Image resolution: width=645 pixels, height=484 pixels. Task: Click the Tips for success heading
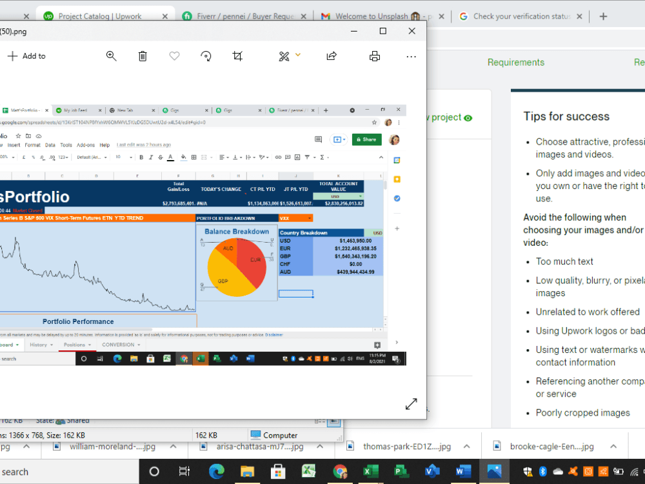pyautogui.click(x=566, y=116)
